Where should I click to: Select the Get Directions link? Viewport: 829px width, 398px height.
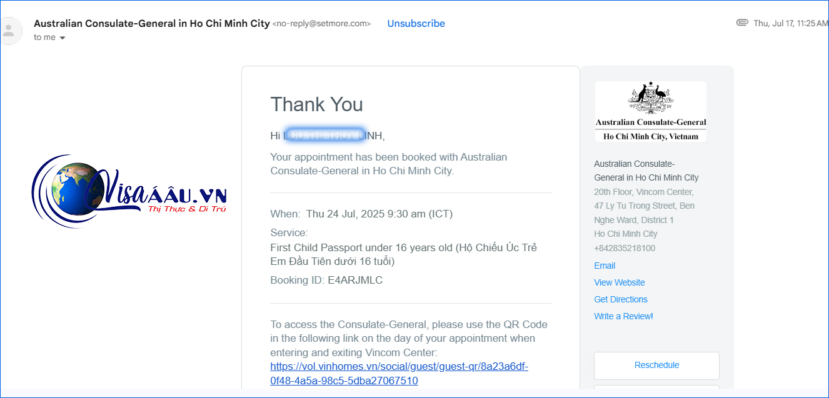(x=620, y=299)
